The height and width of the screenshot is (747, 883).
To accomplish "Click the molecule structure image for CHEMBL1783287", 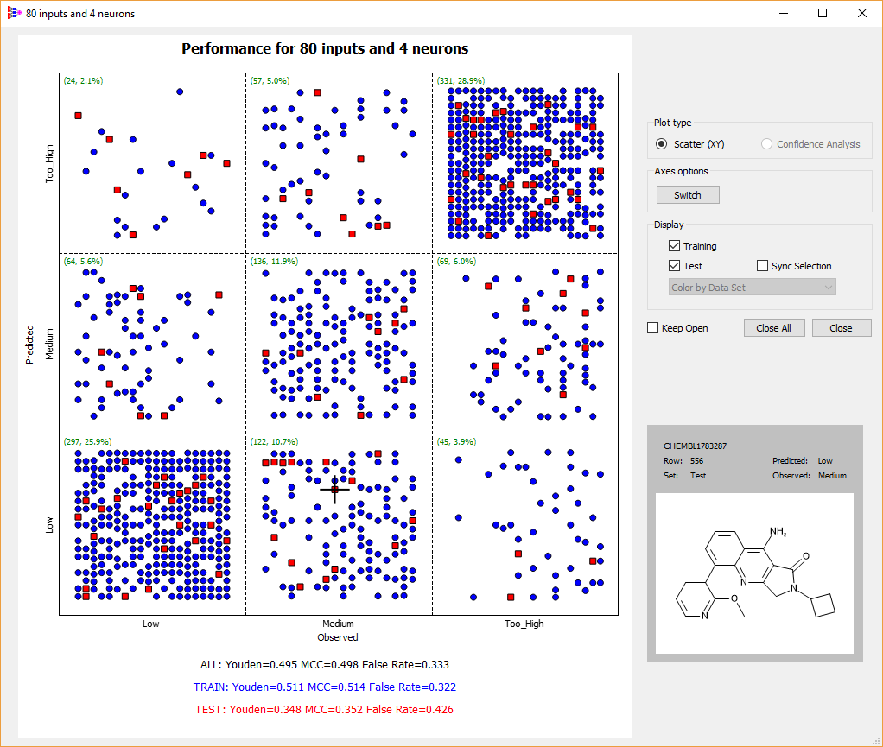I will (x=754, y=573).
